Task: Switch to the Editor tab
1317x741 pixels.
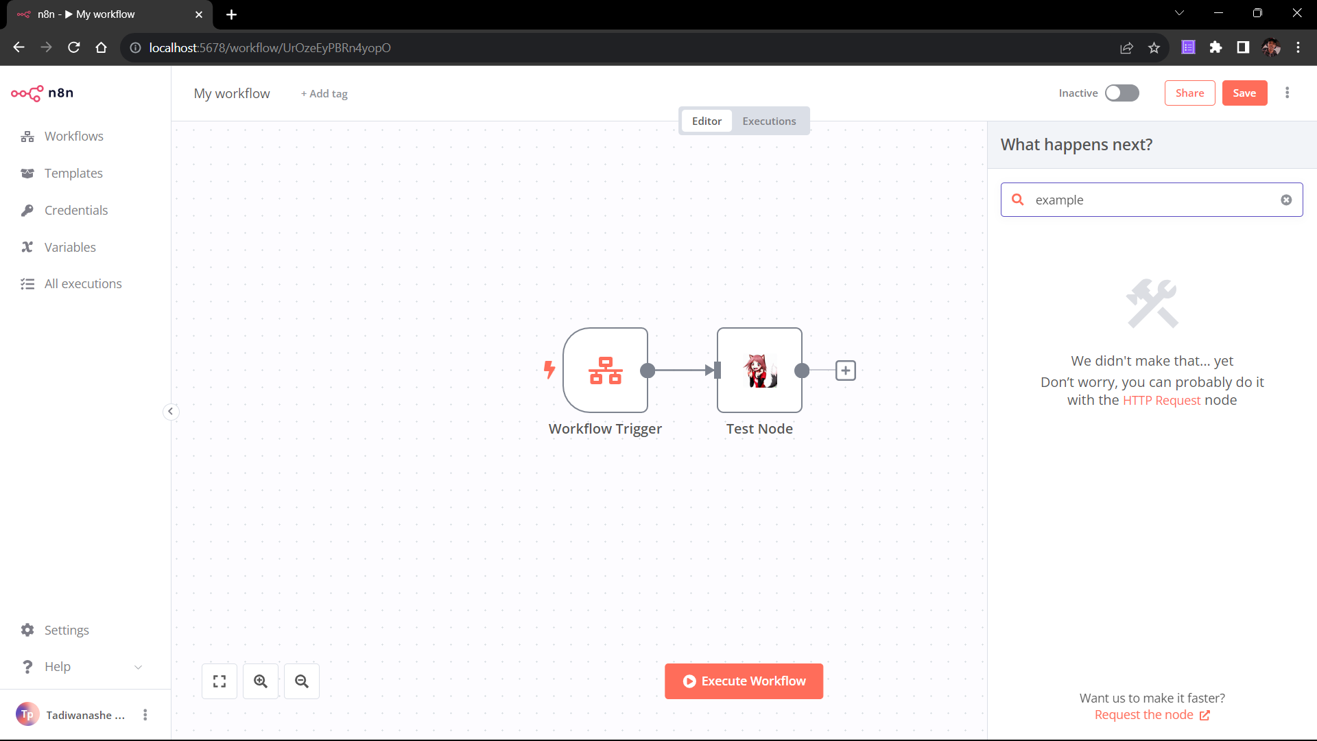Action: (x=707, y=121)
